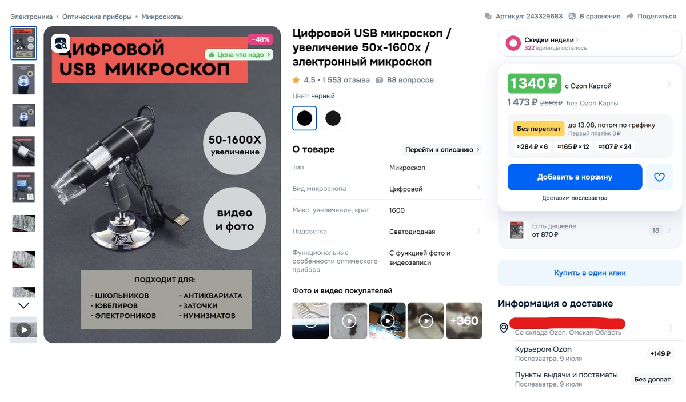The image size is (686, 402).
Task: Click the delivery location pin icon
Action: coord(504,328)
